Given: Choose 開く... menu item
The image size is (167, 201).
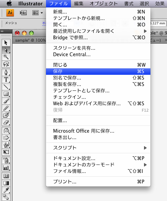Looking at the screenshot, I should coord(98,25).
